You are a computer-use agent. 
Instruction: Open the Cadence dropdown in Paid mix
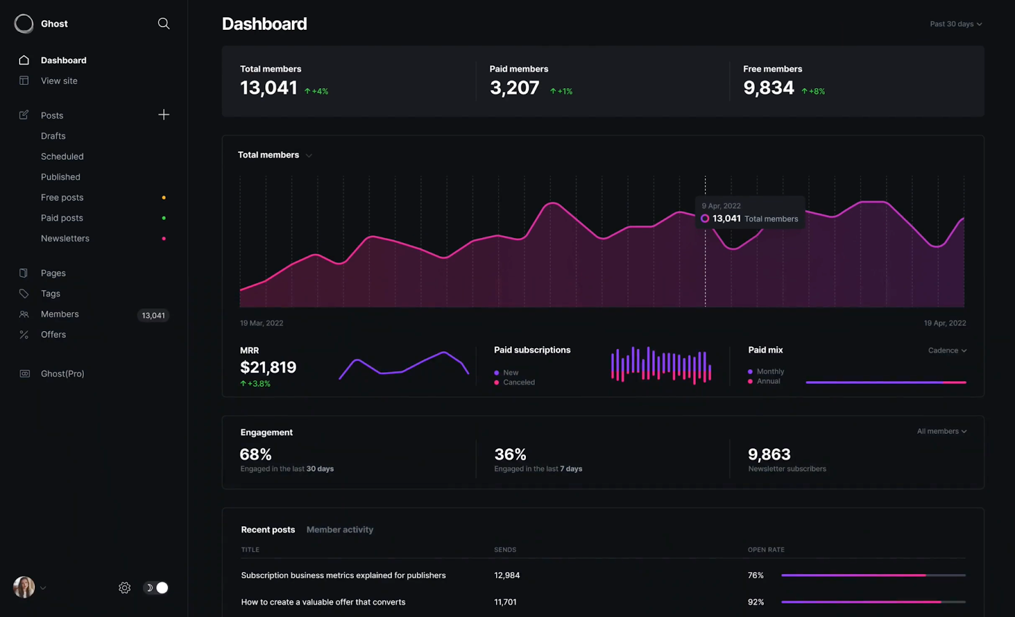(948, 350)
